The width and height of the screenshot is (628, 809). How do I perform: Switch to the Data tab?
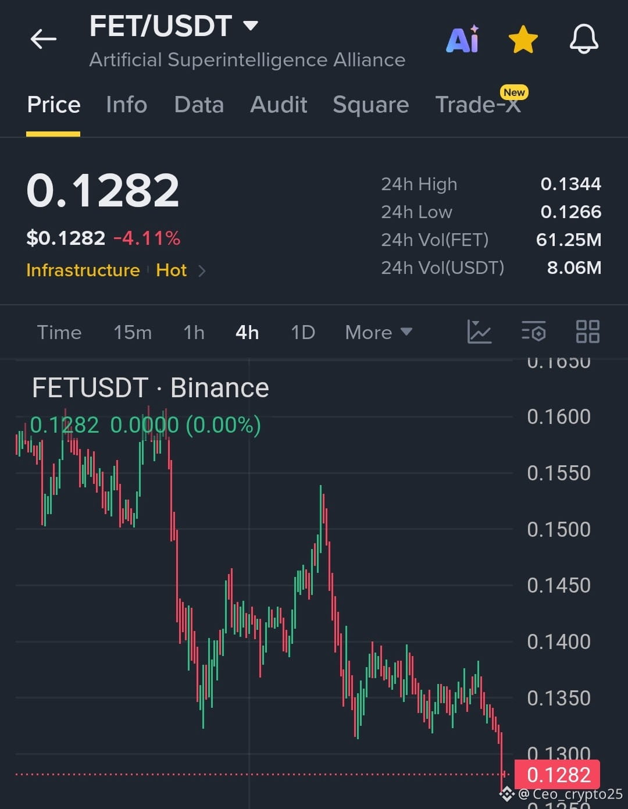click(x=199, y=105)
